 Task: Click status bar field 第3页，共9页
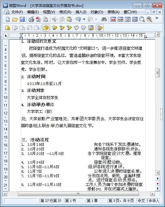pos(121,201)
